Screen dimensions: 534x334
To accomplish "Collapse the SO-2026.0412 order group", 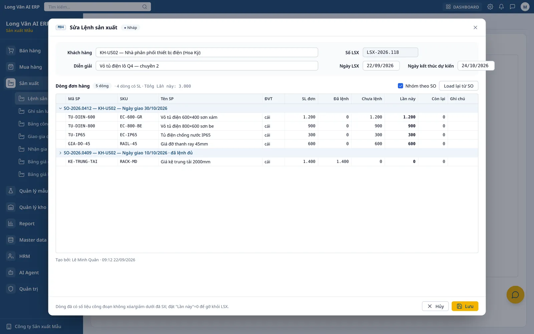I will coord(60,108).
